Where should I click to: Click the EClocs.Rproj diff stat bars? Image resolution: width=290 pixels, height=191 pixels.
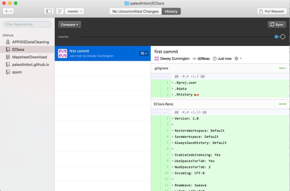pos(283,104)
